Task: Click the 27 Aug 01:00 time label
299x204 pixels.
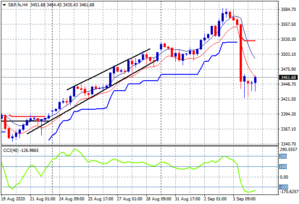Action: click(x=130, y=199)
